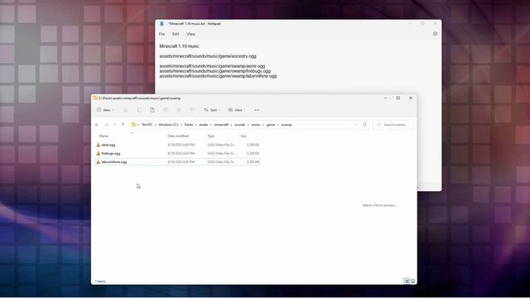This screenshot has height=298, width=530.
Task: Open Notepad settings gear icon
Action: [x=435, y=34]
